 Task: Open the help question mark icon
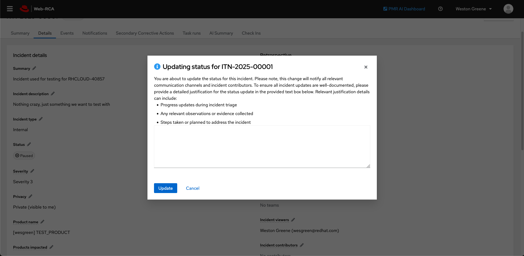click(440, 9)
